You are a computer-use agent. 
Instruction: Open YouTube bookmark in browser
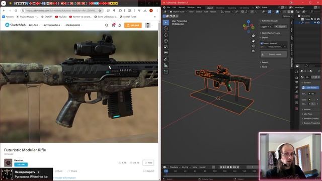pyautogui.click(x=61, y=17)
